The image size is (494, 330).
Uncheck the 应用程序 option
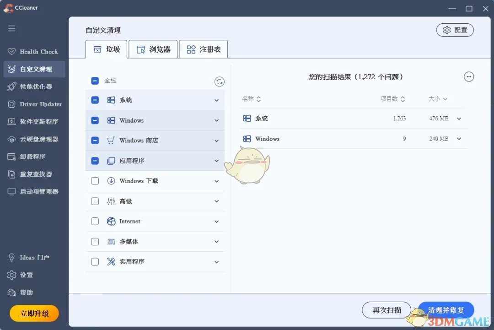tap(95, 161)
